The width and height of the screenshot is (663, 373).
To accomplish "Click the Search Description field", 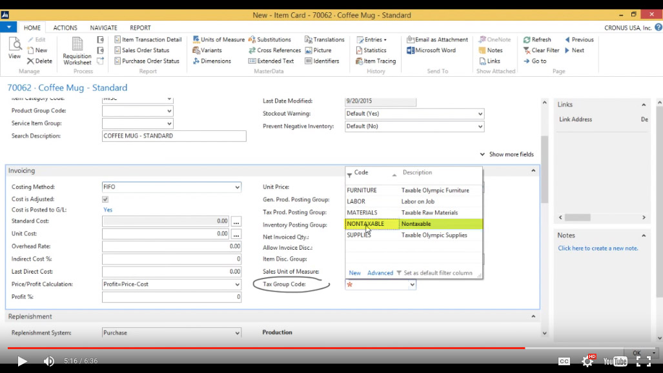I will pyautogui.click(x=174, y=136).
